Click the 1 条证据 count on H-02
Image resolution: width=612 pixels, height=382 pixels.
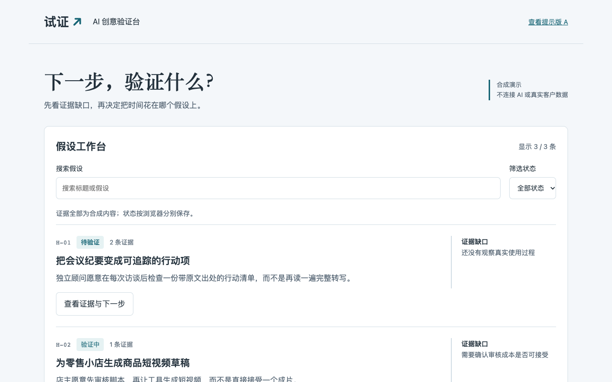click(x=121, y=345)
